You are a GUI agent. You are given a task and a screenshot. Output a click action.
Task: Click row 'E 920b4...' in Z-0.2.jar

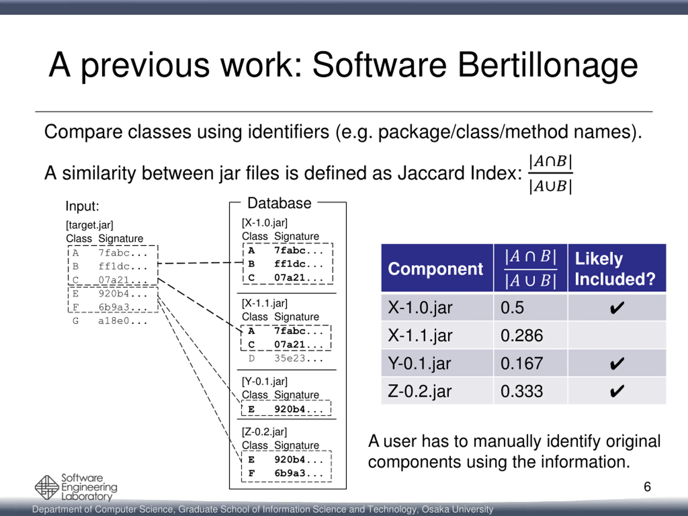[x=286, y=459]
